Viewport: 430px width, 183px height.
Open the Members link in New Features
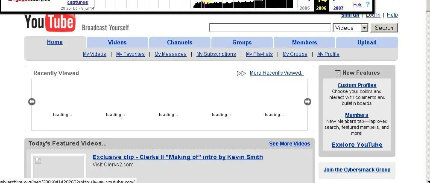pyautogui.click(x=357, y=115)
